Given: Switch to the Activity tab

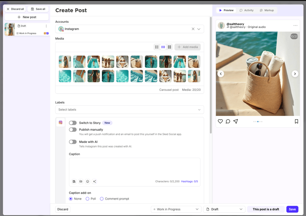Looking at the screenshot, I should [x=247, y=10].
